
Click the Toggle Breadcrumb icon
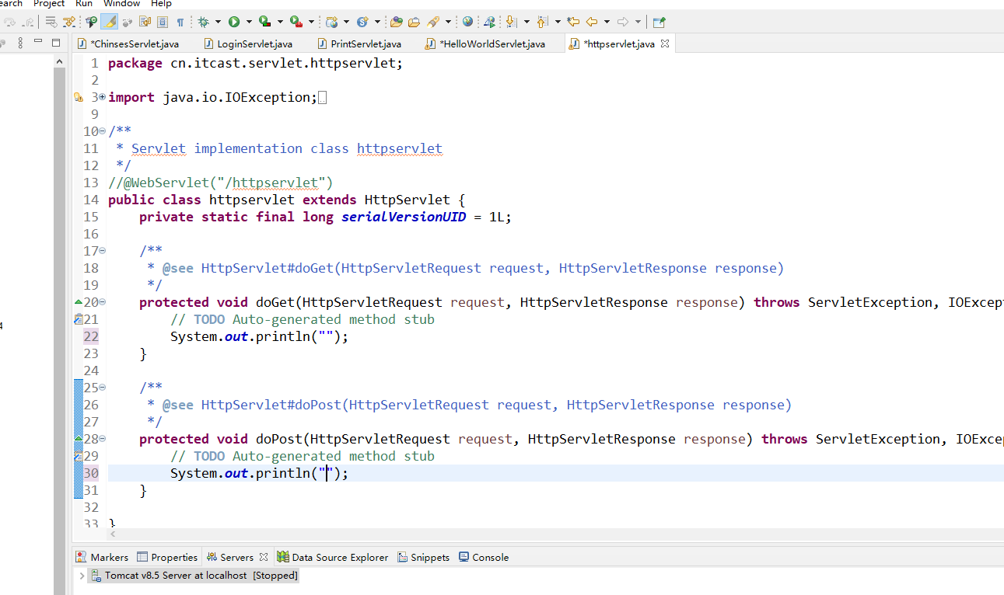(x=92, y=22)
